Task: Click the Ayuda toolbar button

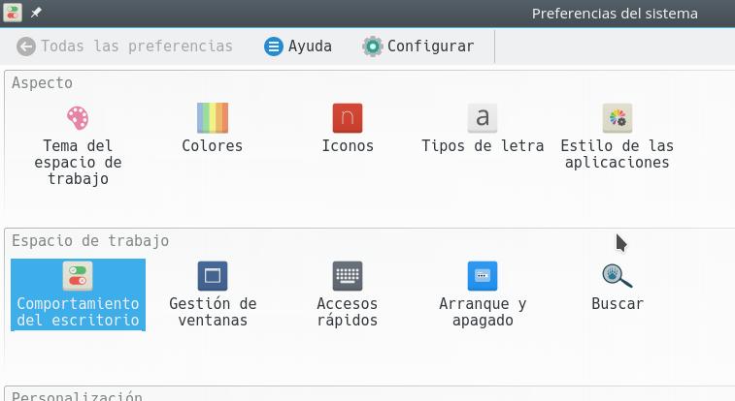Action: (298, 46)
